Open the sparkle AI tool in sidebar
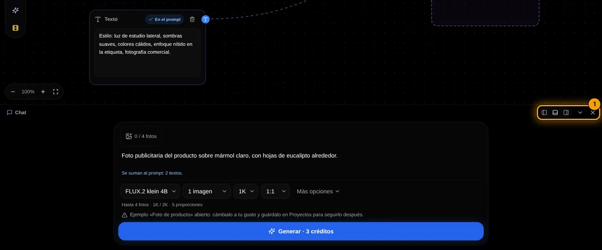Viewport: 602px width, 250px height. pyautogui.click(x=15, y=10)
